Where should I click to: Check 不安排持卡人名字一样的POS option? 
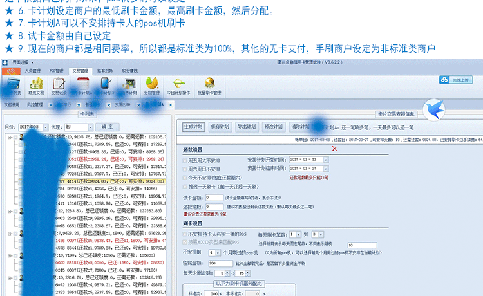click(x=185, y=234)
